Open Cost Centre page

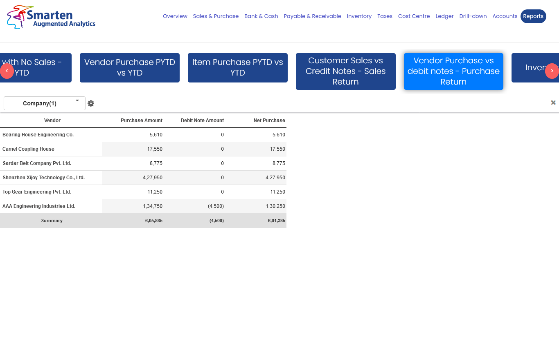click(x=414, y=16)
